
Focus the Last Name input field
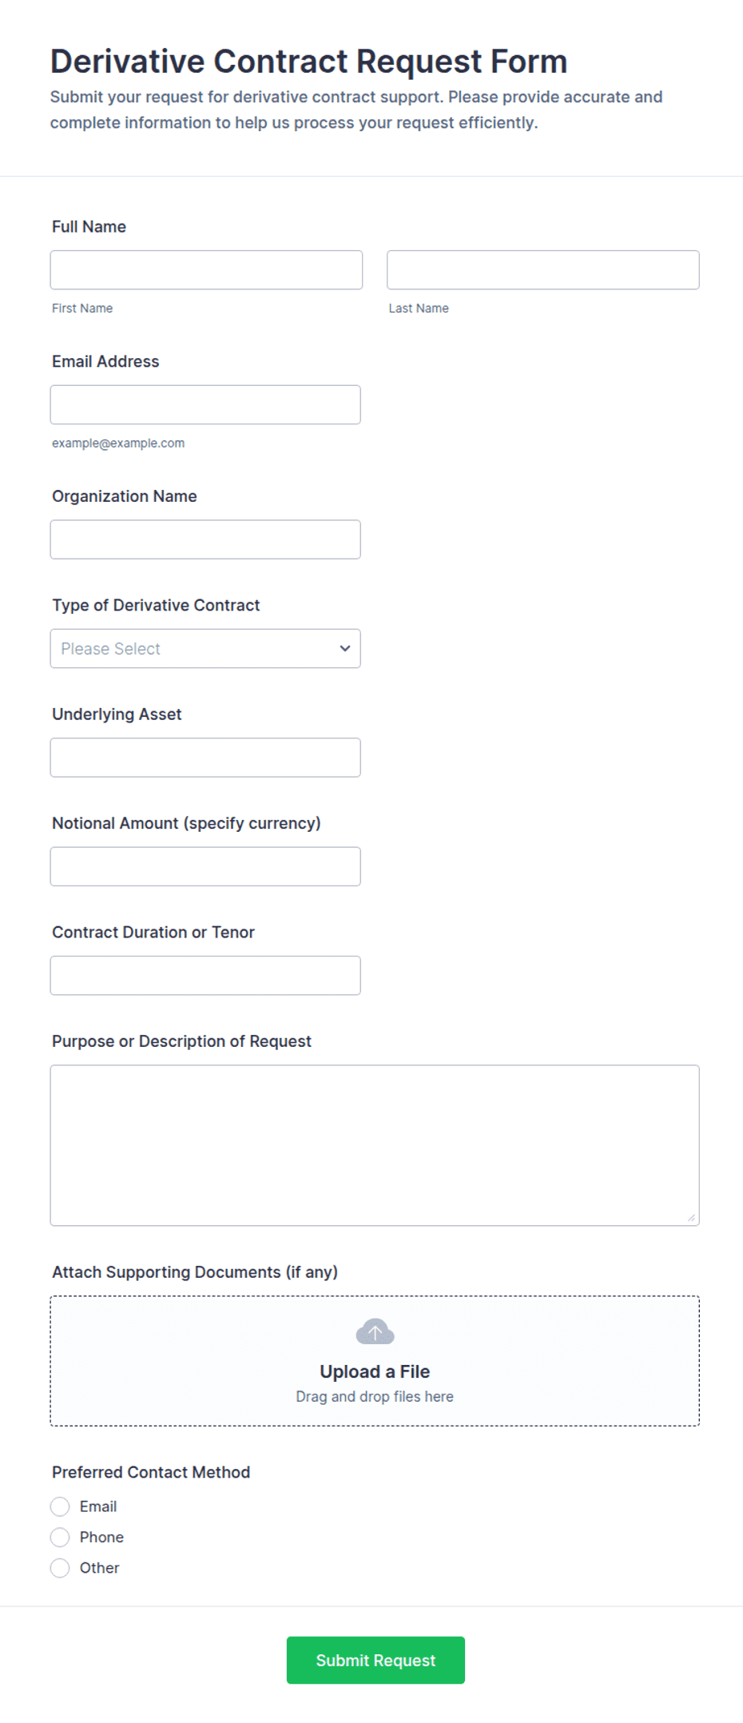click(543, 270)
